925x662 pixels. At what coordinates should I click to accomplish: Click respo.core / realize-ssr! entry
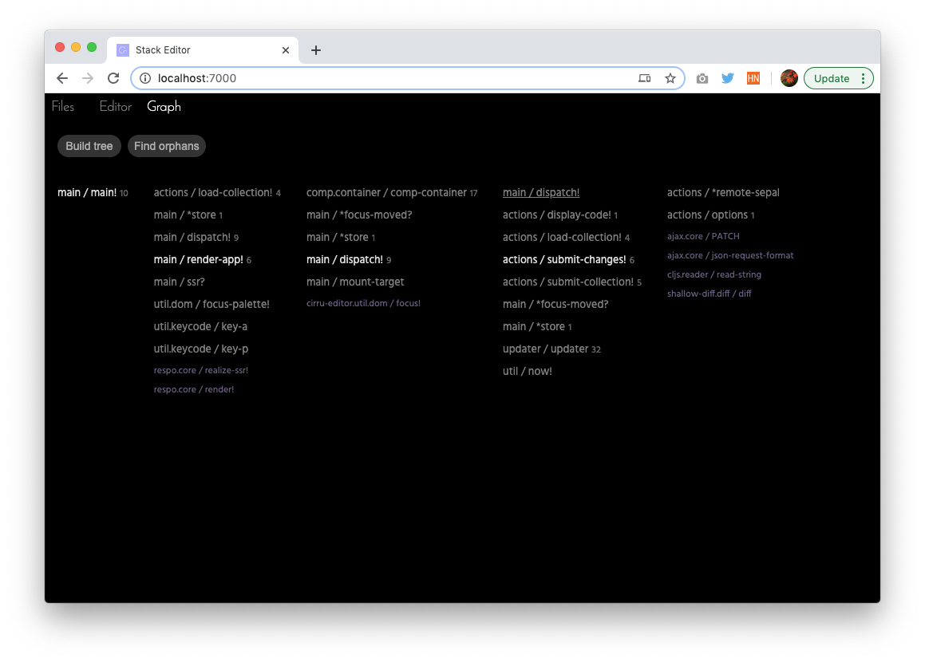[x=200, y=370]
